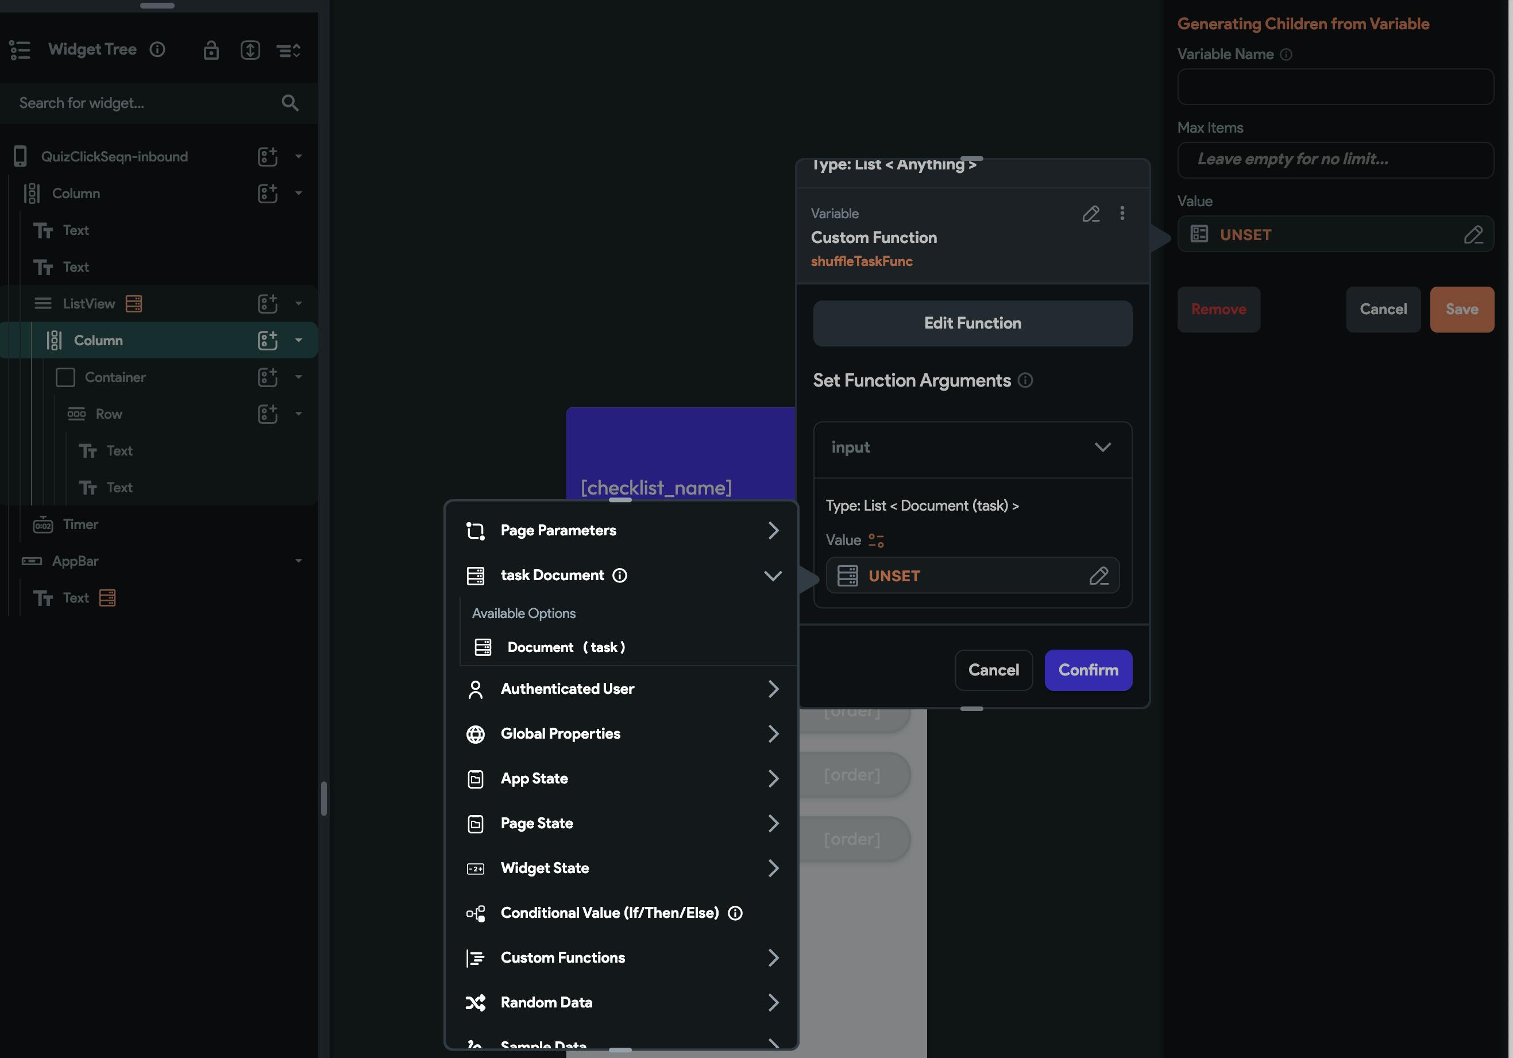Collapse the task Document section

[773, 575]
